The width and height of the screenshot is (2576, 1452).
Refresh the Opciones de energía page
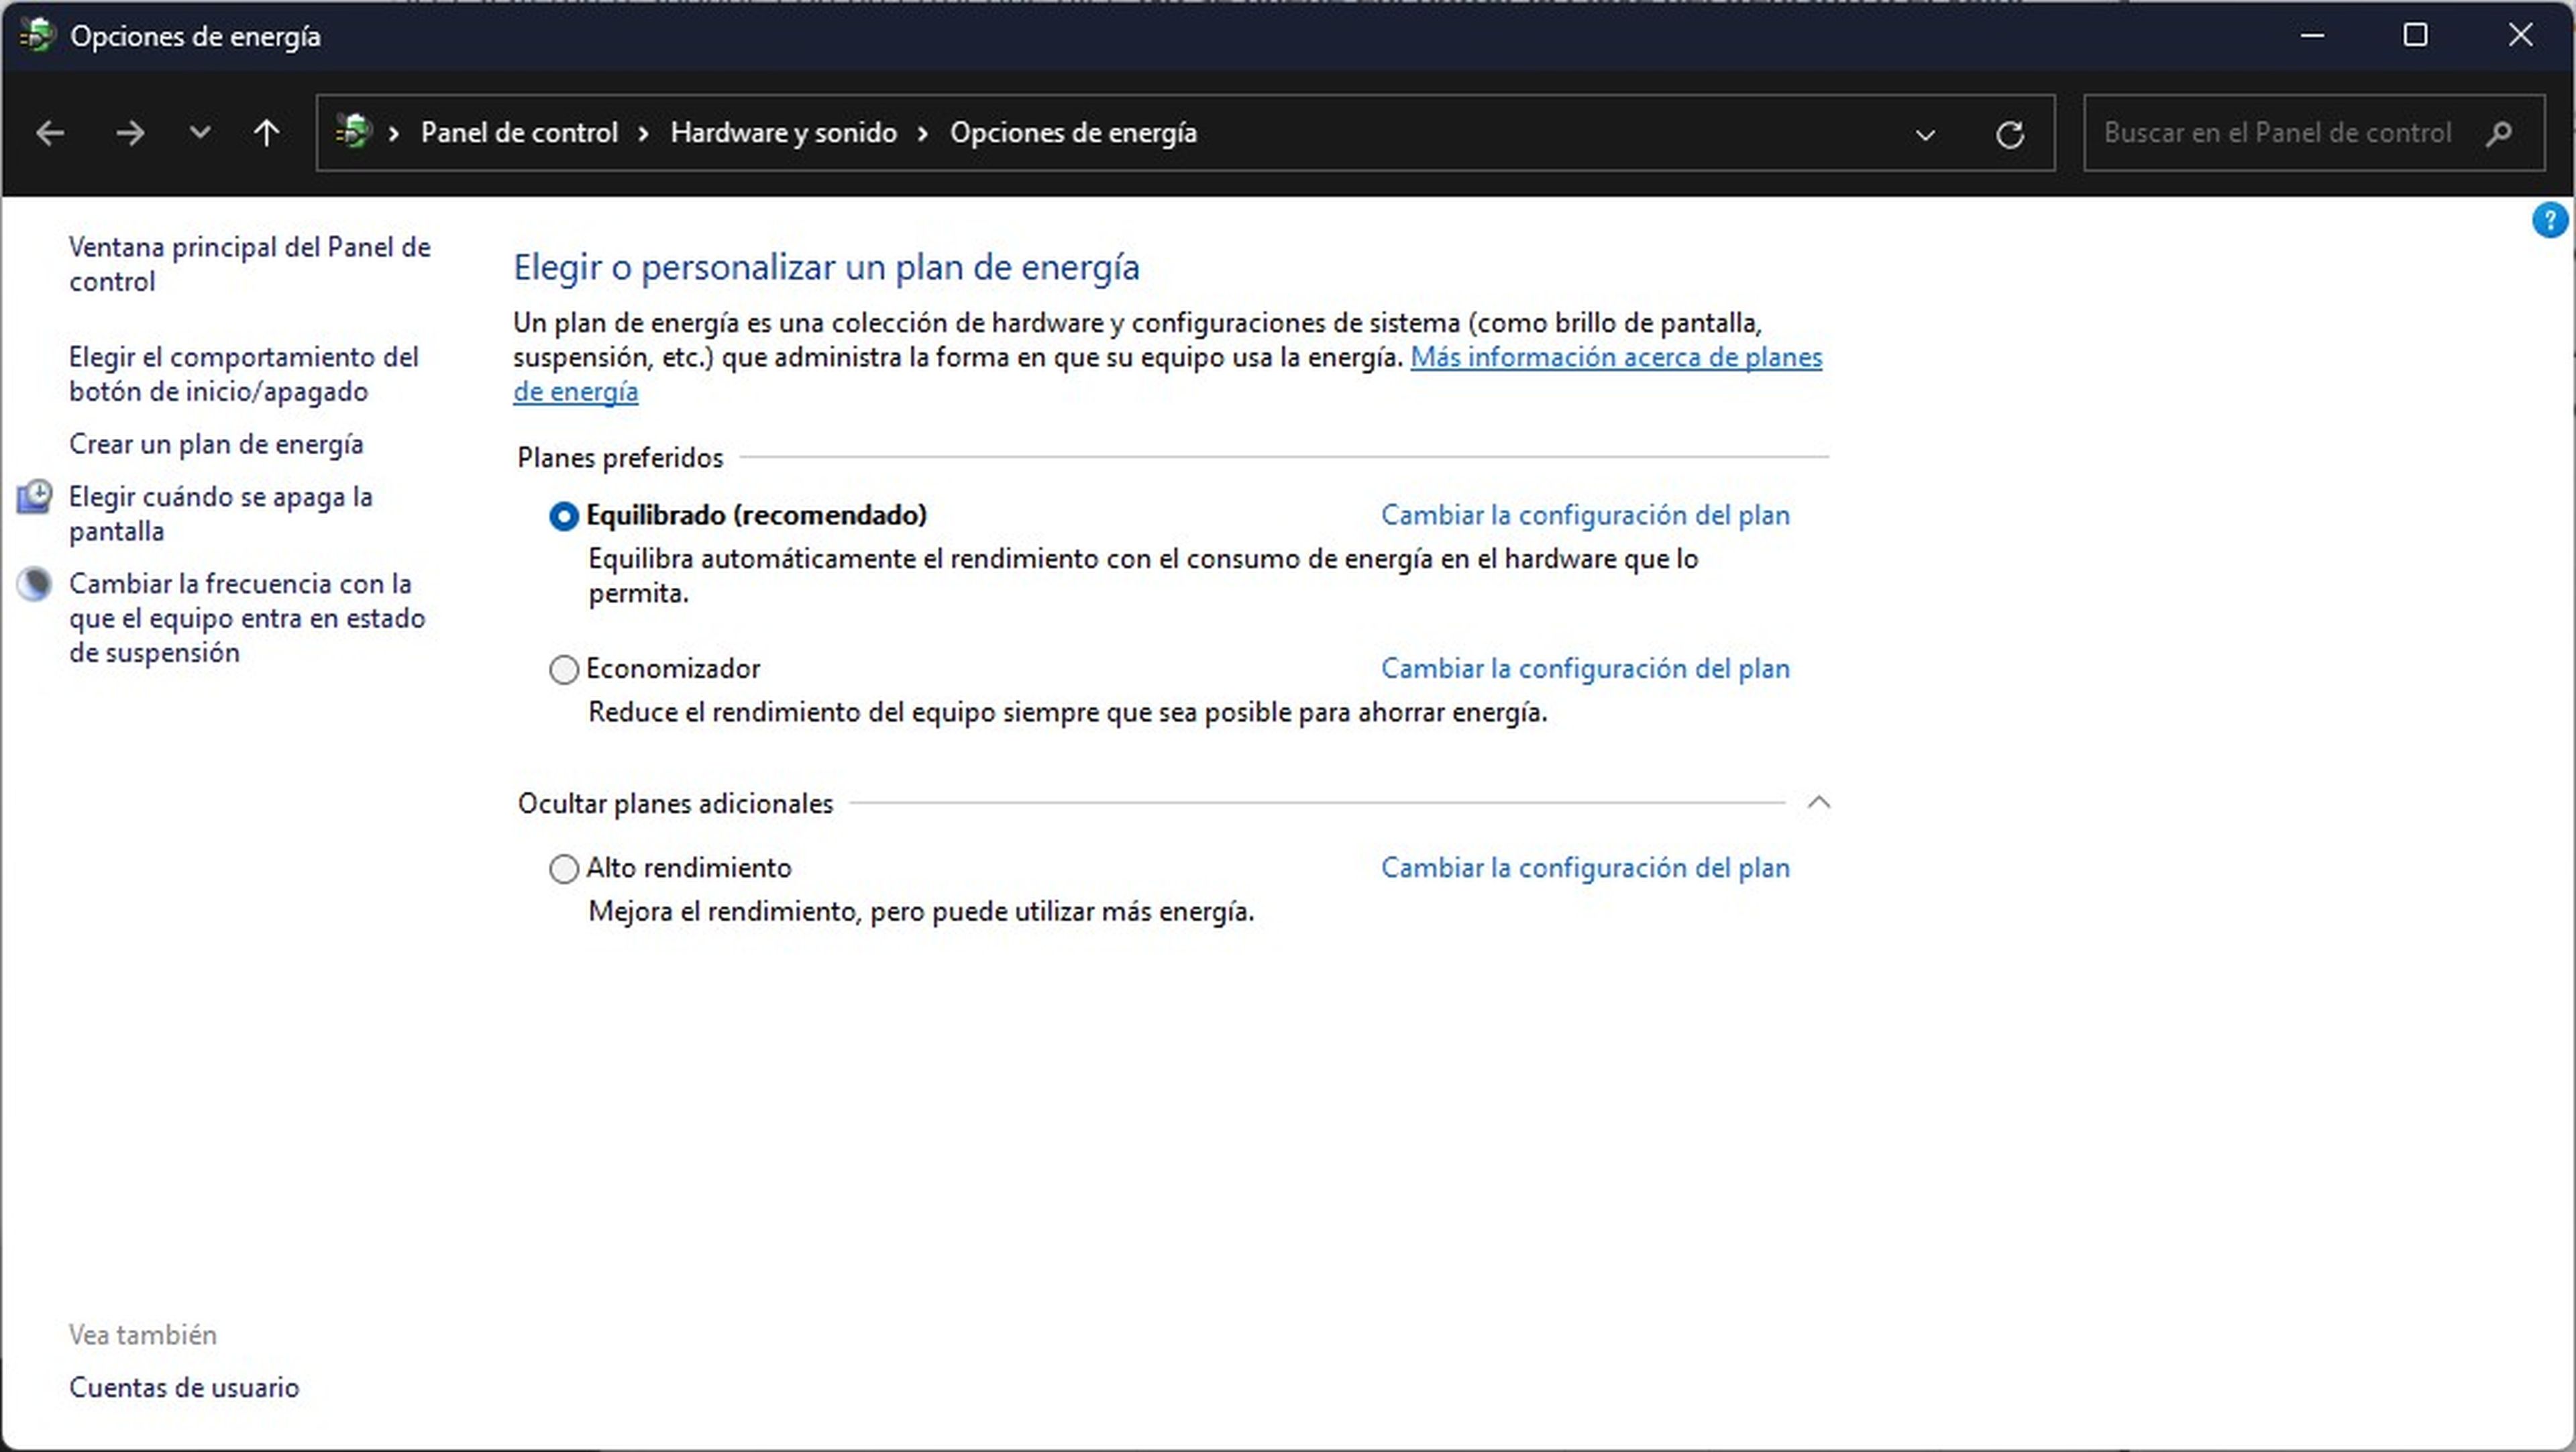pyautogui.click(x=2010, y=134)
